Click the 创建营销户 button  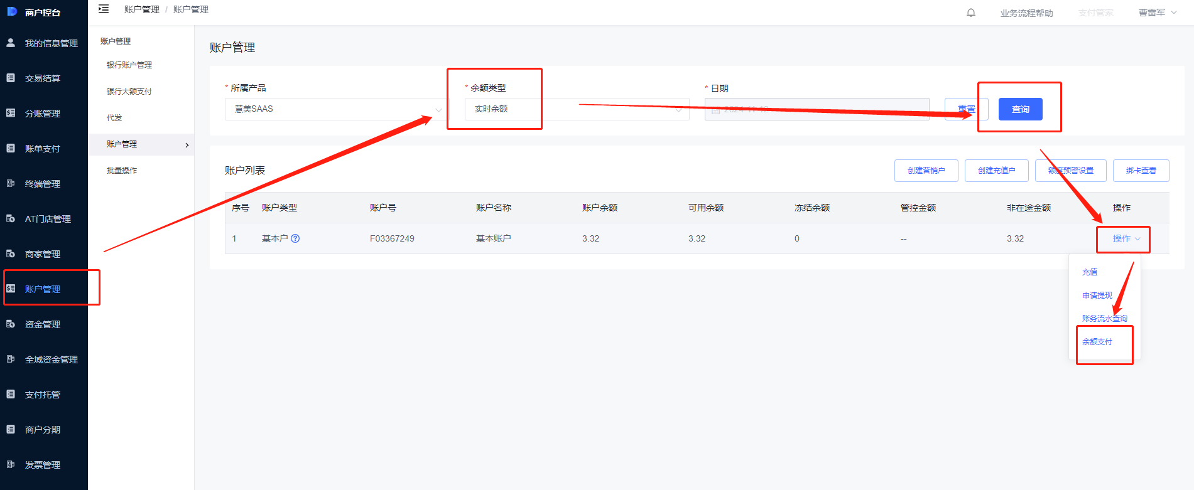point(926,171)
